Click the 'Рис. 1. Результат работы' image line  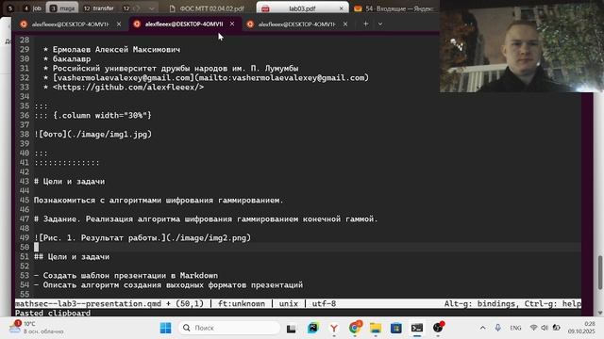click(143, 238)
